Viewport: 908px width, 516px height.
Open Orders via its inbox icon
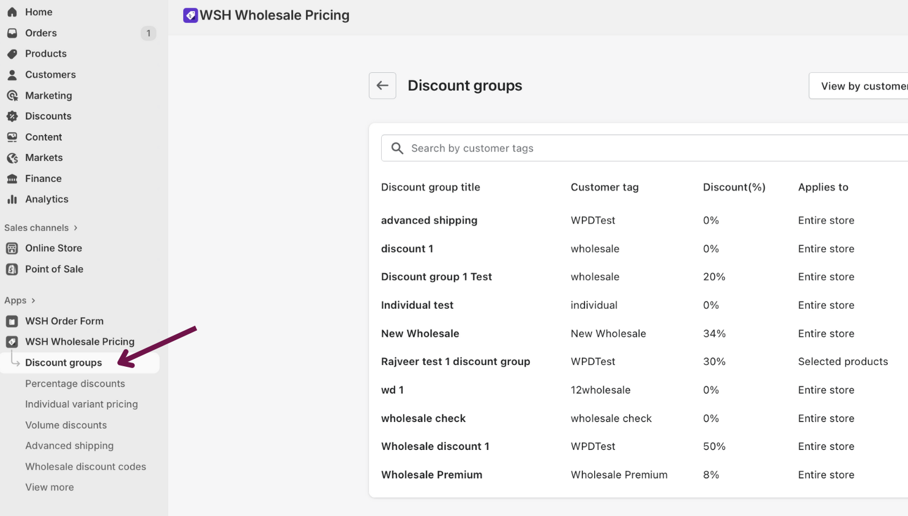(x=12, y=33)
